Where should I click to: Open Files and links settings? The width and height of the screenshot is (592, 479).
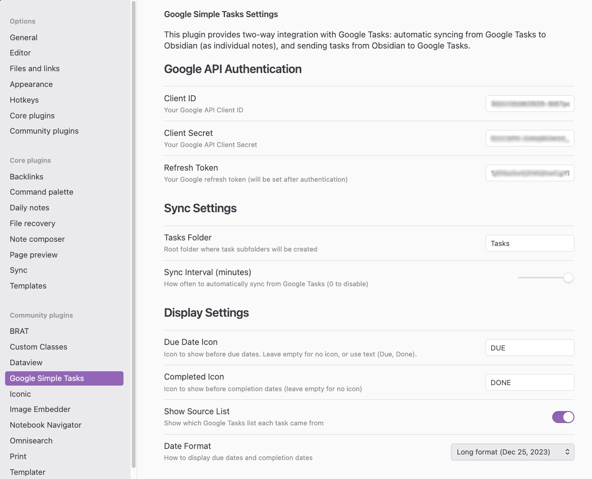35,68
